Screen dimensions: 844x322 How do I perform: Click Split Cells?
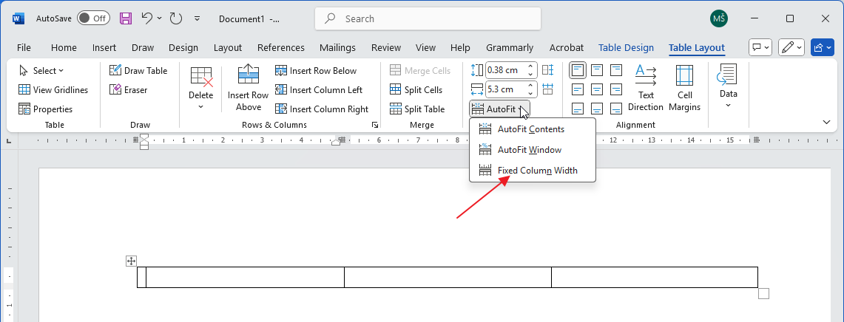pos(416,90)
